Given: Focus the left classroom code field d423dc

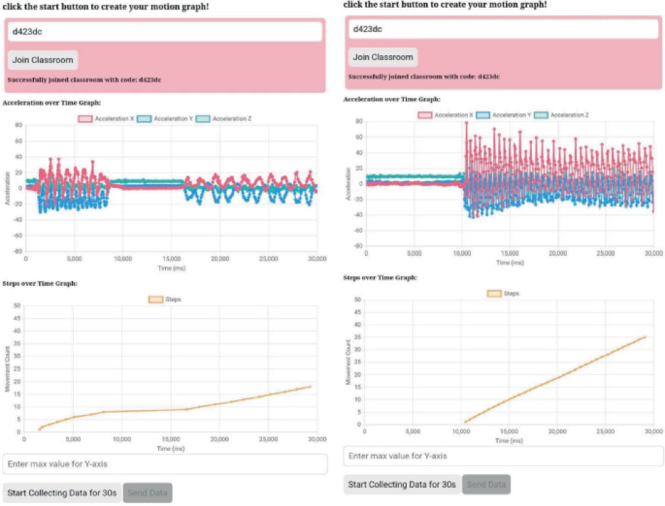Looking at the screenshot, I should click(x=165, y=32).
